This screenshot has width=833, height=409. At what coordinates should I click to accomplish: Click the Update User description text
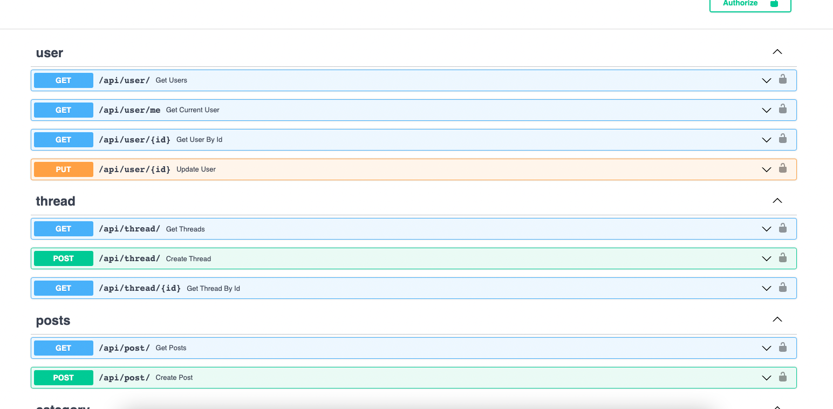point(196,169)
